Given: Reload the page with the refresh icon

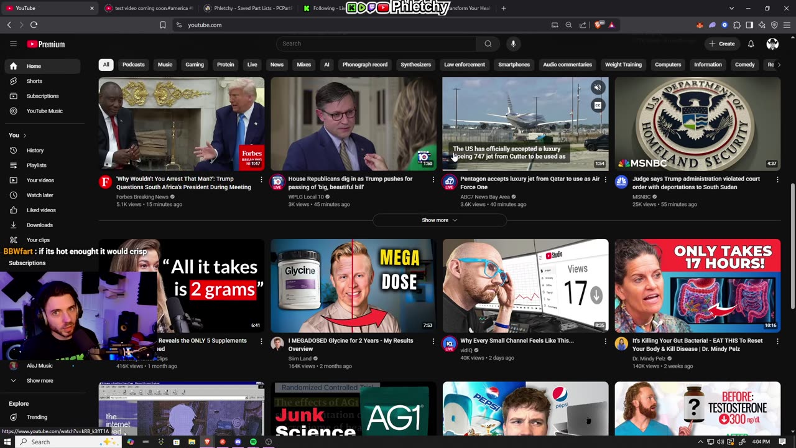Looking at the screenshot, I should click(34, 25).
